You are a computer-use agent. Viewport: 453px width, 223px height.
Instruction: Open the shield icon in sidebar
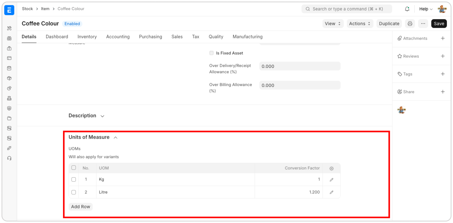[x=9, y=108]
